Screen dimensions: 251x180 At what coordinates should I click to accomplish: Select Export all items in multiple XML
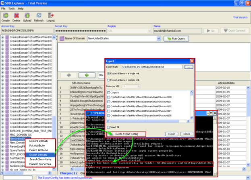(108, 80)
